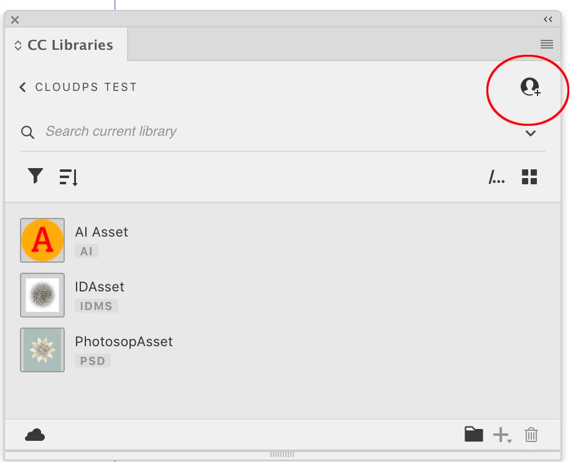Click the AI file type badge
This screenshot has width=578, height=462.
tap(86, 252)
